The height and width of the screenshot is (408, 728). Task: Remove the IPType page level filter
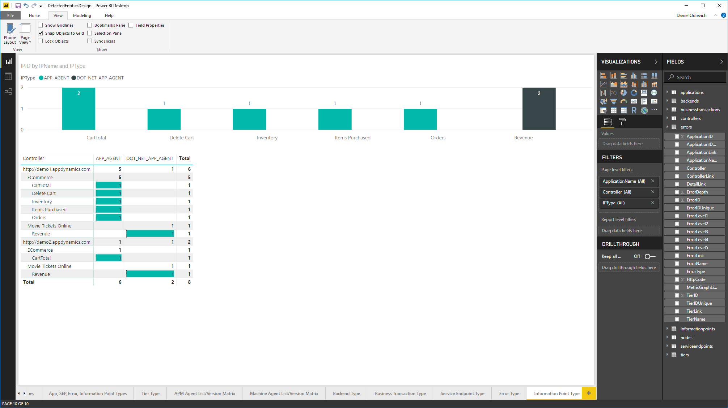pos(653,203)
